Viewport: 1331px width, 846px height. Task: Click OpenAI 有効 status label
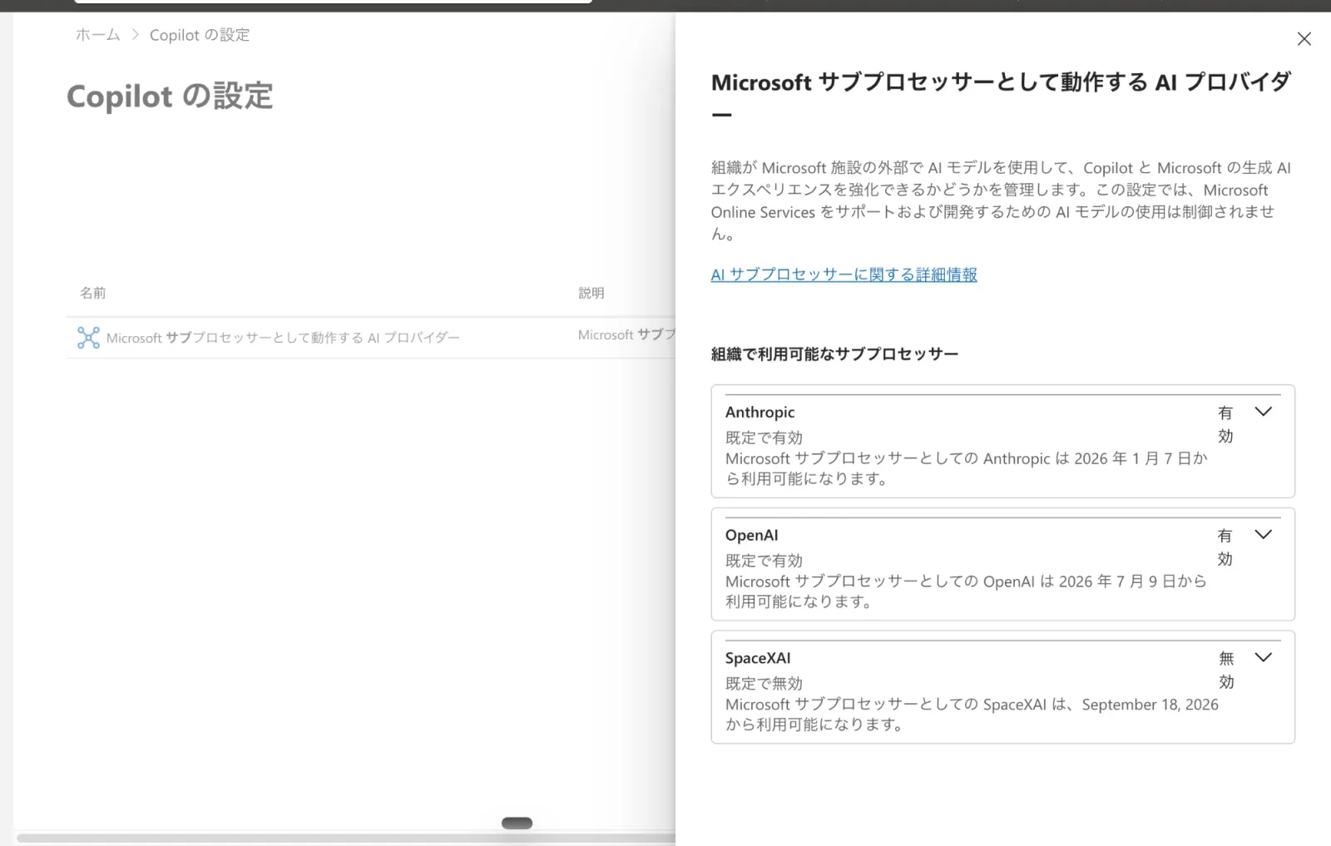(1225, 547)
